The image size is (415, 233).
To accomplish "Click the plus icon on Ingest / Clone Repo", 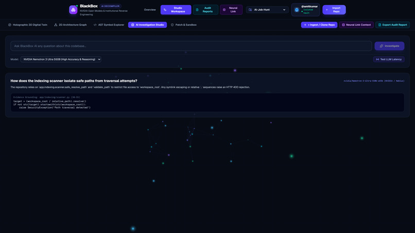I will click(x=305, y=25).
